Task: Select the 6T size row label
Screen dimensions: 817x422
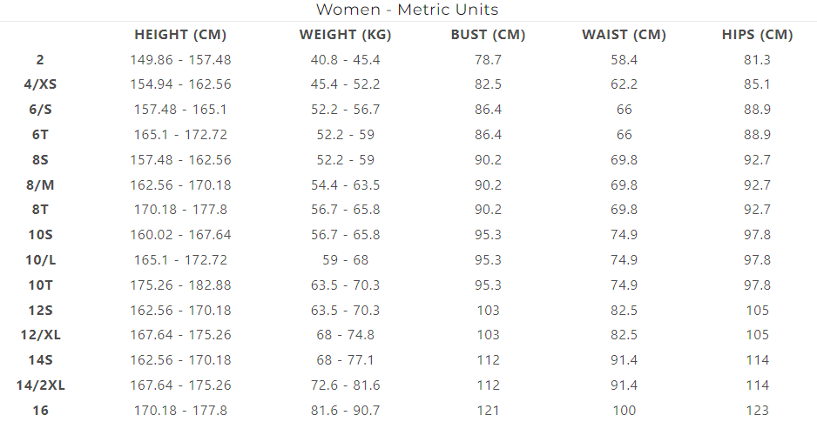Action: point(40,135)
